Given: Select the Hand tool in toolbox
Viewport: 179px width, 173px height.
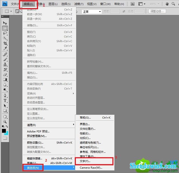Looking at the screenshot, I should pos(5,117).
